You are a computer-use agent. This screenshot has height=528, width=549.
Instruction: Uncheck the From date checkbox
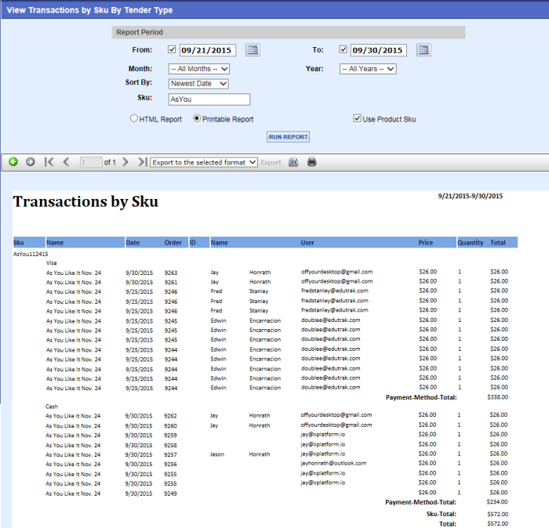click(172, 50)
